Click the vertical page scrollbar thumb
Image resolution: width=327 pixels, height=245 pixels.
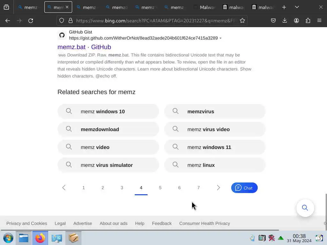[326, 212]
